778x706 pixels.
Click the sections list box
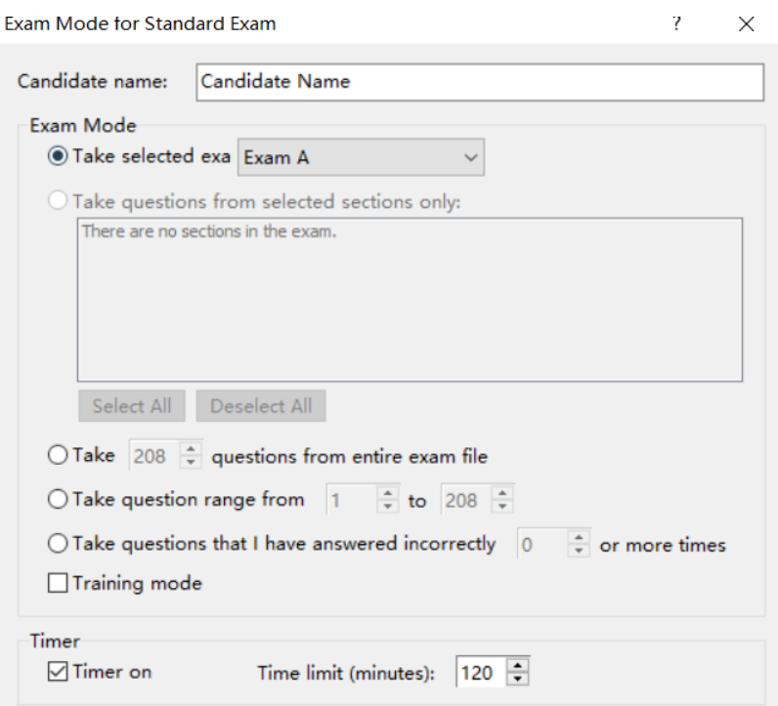[x=410, y=299]
